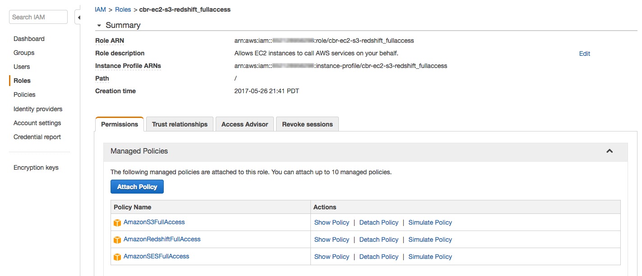Click the Role ARN label

click(x=110, y=41)
